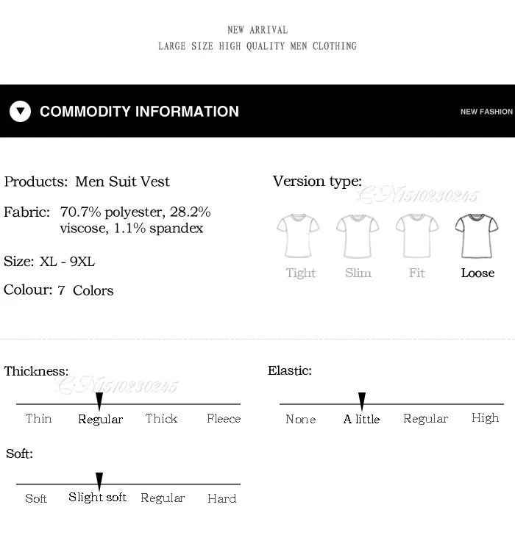The height and width of the screenshot is (549, 515).
Task: Click the COMMODITY INFORMATION heading
Action: click(139, 111)
